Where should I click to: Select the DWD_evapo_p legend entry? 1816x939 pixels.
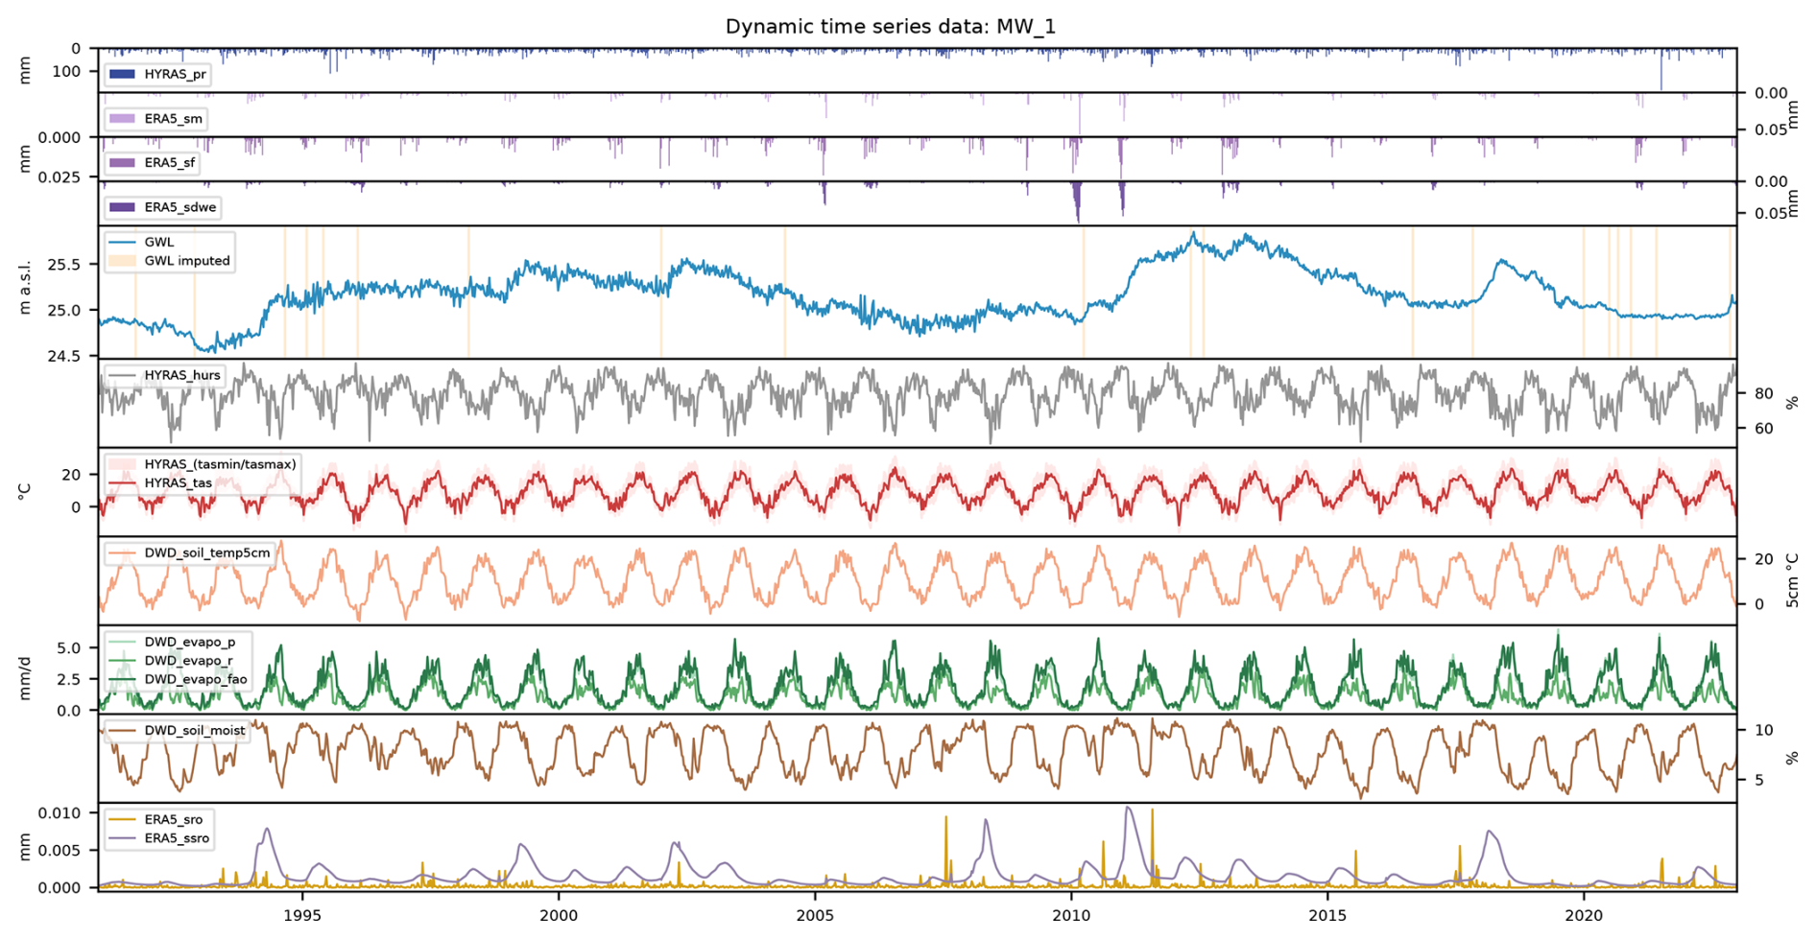tap(189, 642)
